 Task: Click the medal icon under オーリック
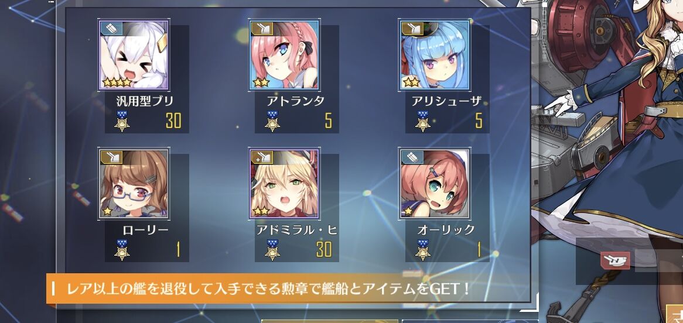[x=422, y=250]
